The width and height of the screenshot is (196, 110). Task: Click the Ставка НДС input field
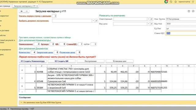(181, 33)
